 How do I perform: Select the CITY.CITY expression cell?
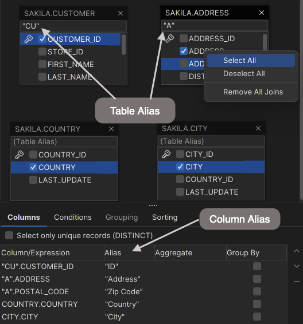(x=52, y=317)
